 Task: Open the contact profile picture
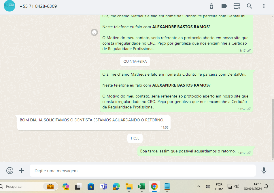[x=10, y=6]
